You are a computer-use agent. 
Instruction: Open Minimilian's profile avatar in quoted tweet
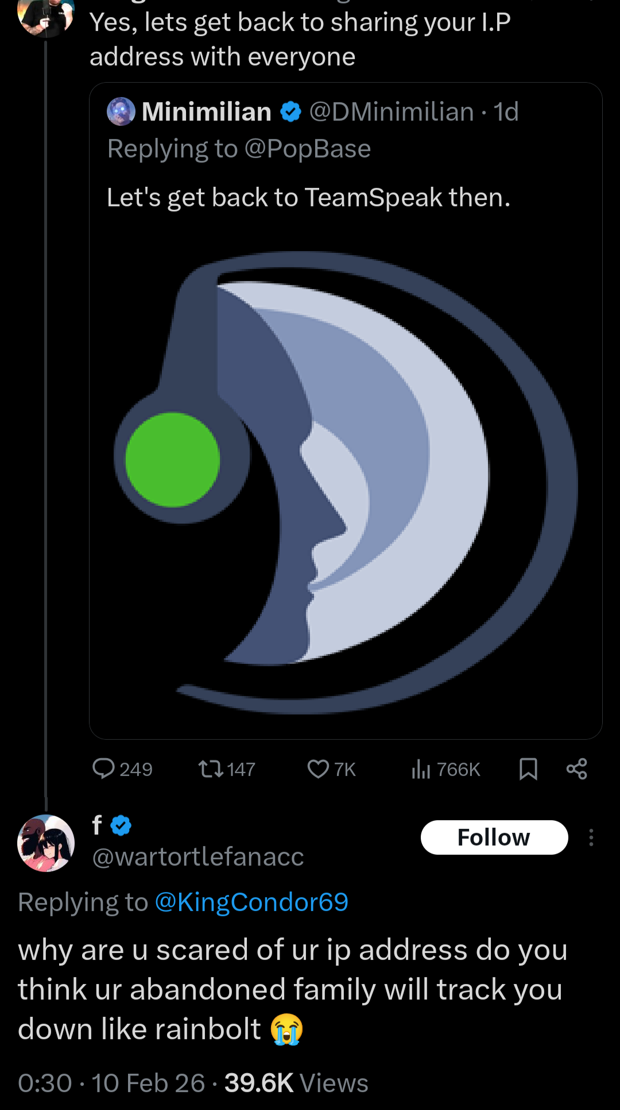point(121,112)
